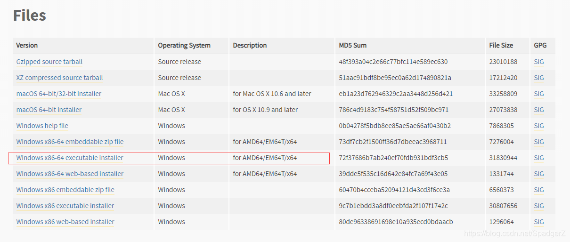
Task: Click file size 7868305
Action: pos(501,126)
